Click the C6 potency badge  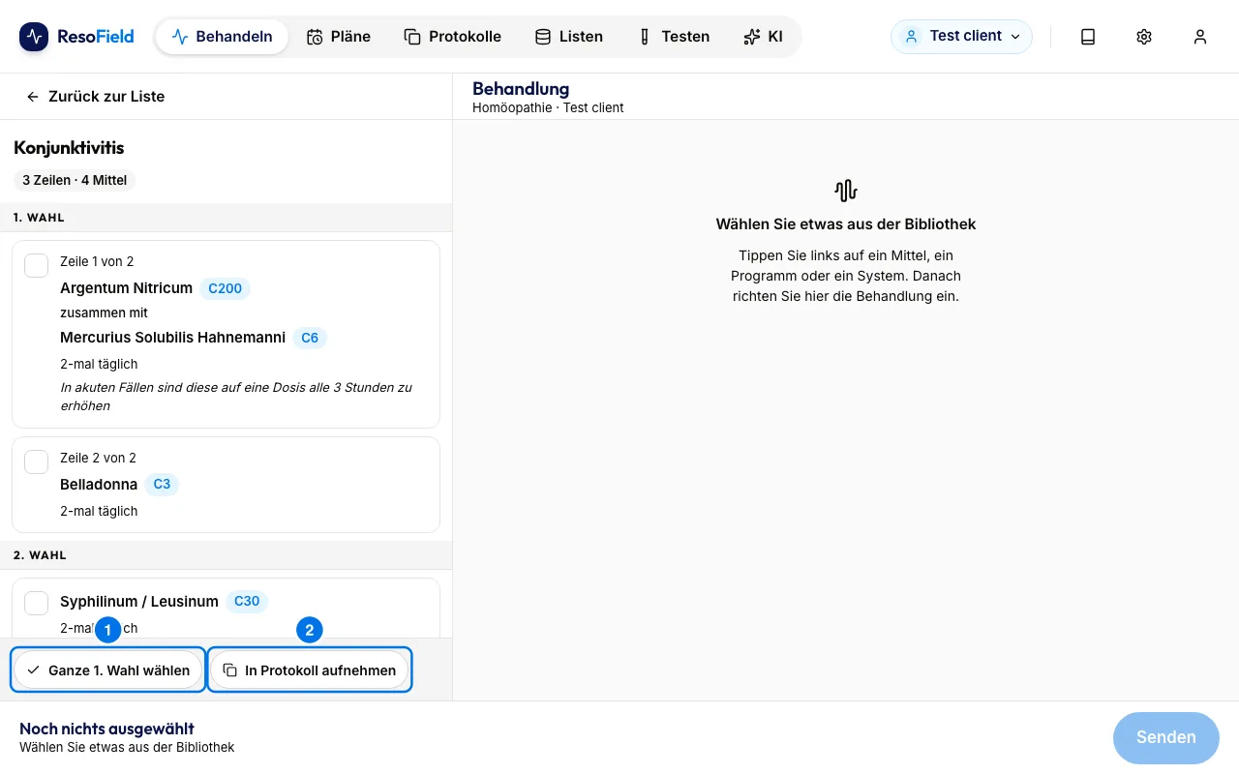point(310,338)
